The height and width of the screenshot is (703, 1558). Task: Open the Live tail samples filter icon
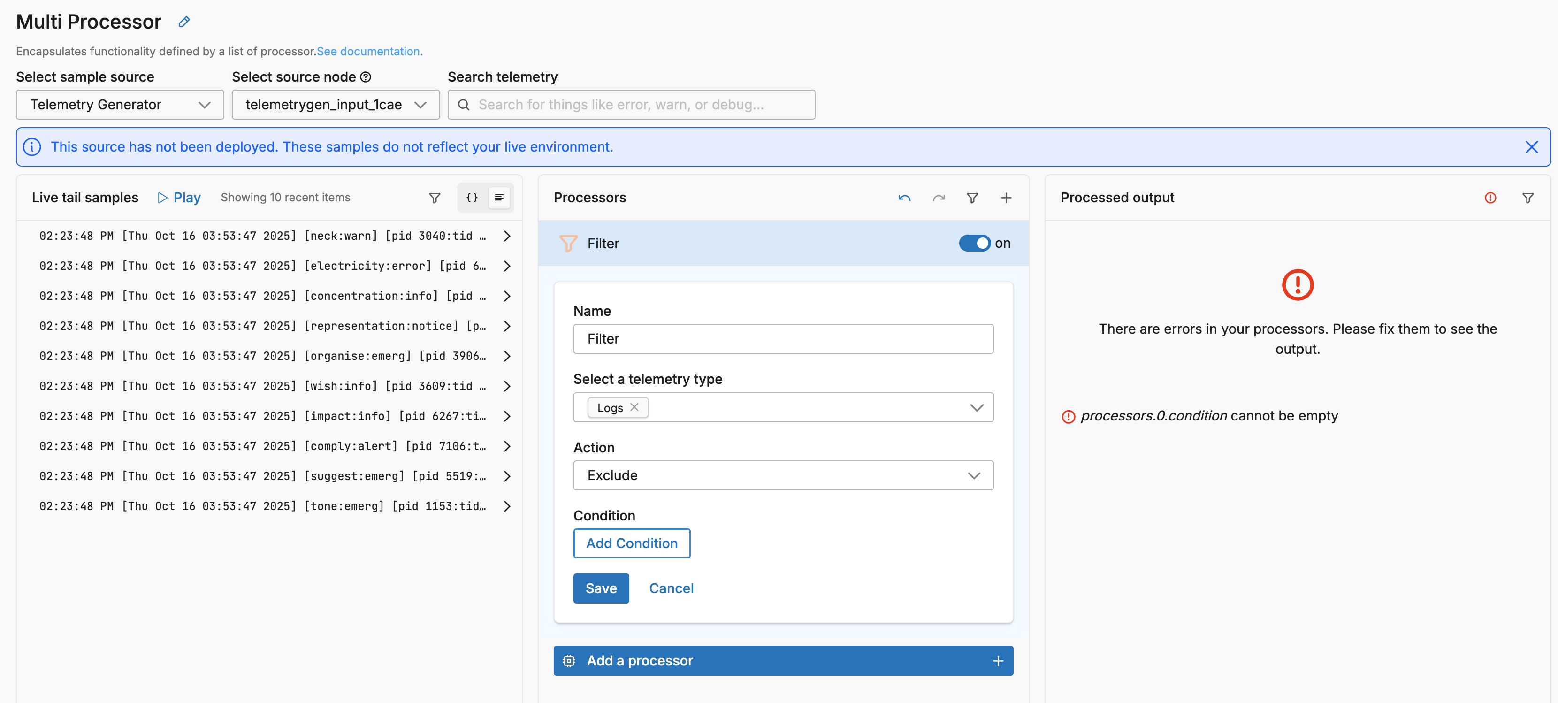coord(434,198)
